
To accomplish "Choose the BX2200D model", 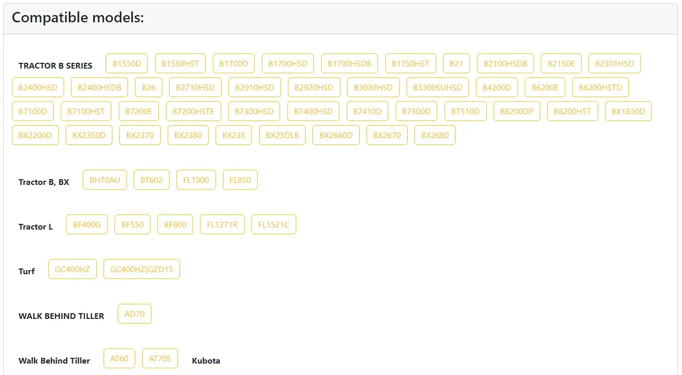I will (x=35, y=135).
